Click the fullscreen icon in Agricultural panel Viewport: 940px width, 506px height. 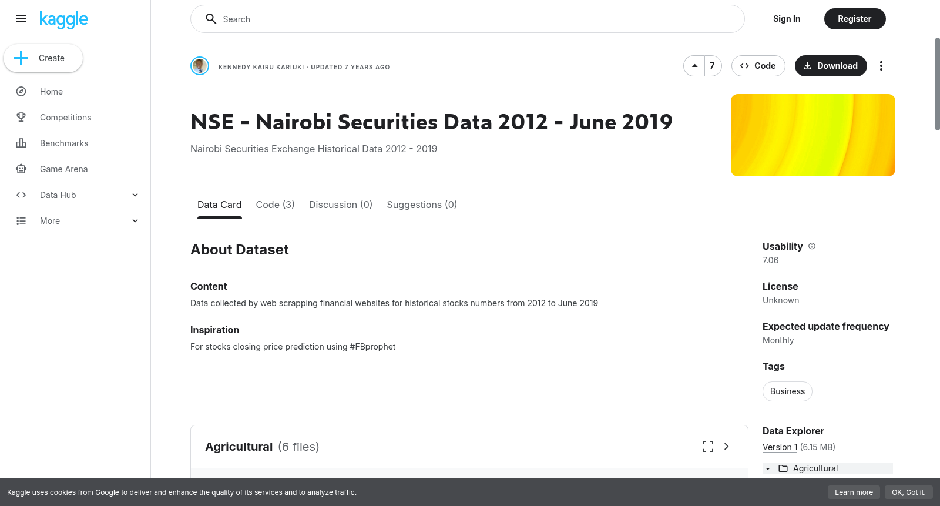pyautogui.click(x=708, y=447)
